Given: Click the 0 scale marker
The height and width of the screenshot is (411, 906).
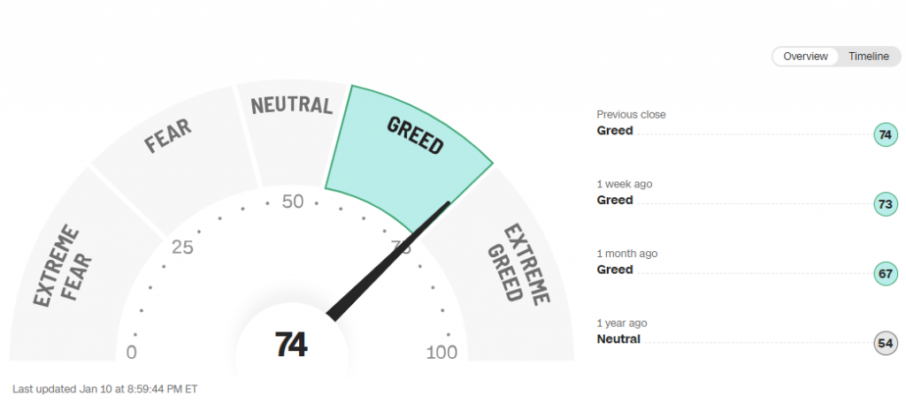Looking at the screenshot, I should tap(132, 353).
